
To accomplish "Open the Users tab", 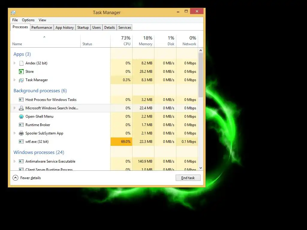I will [x=97, y=28].
